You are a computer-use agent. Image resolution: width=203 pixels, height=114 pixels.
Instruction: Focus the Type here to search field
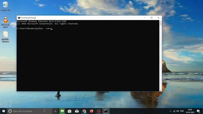pyautogui.click(x=29, y=111)
